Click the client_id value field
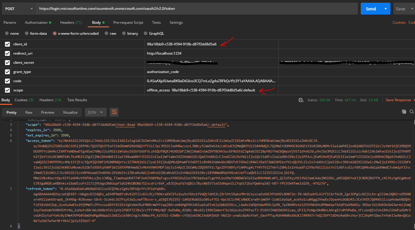The height and width of the screenshot is (230, 415). (211, 44)
